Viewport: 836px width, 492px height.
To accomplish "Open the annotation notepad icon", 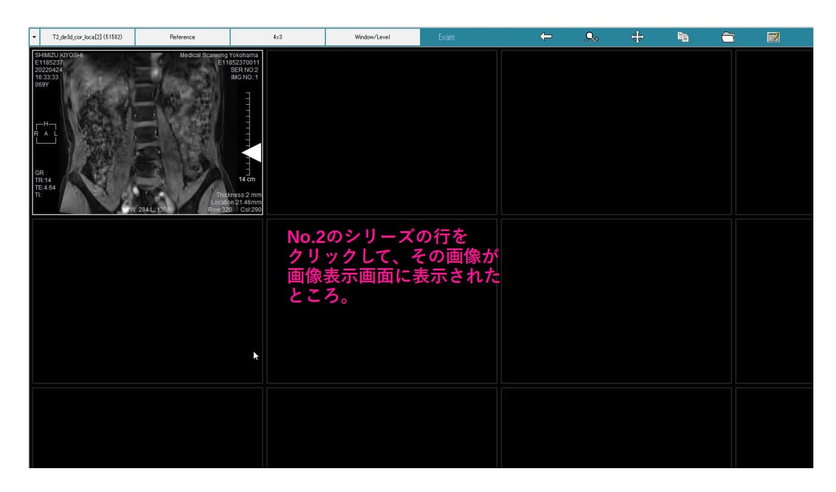I will [x=773, y=37].
